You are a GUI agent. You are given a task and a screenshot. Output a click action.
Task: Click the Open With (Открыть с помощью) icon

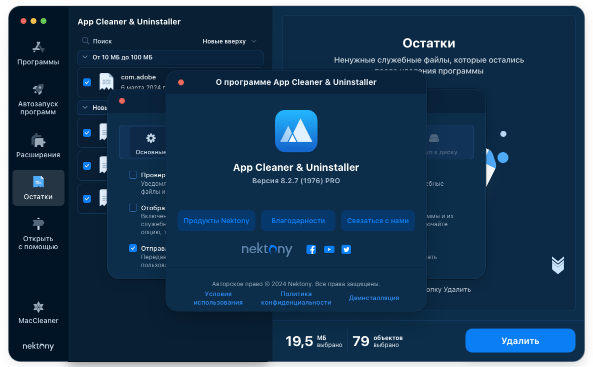38,223
